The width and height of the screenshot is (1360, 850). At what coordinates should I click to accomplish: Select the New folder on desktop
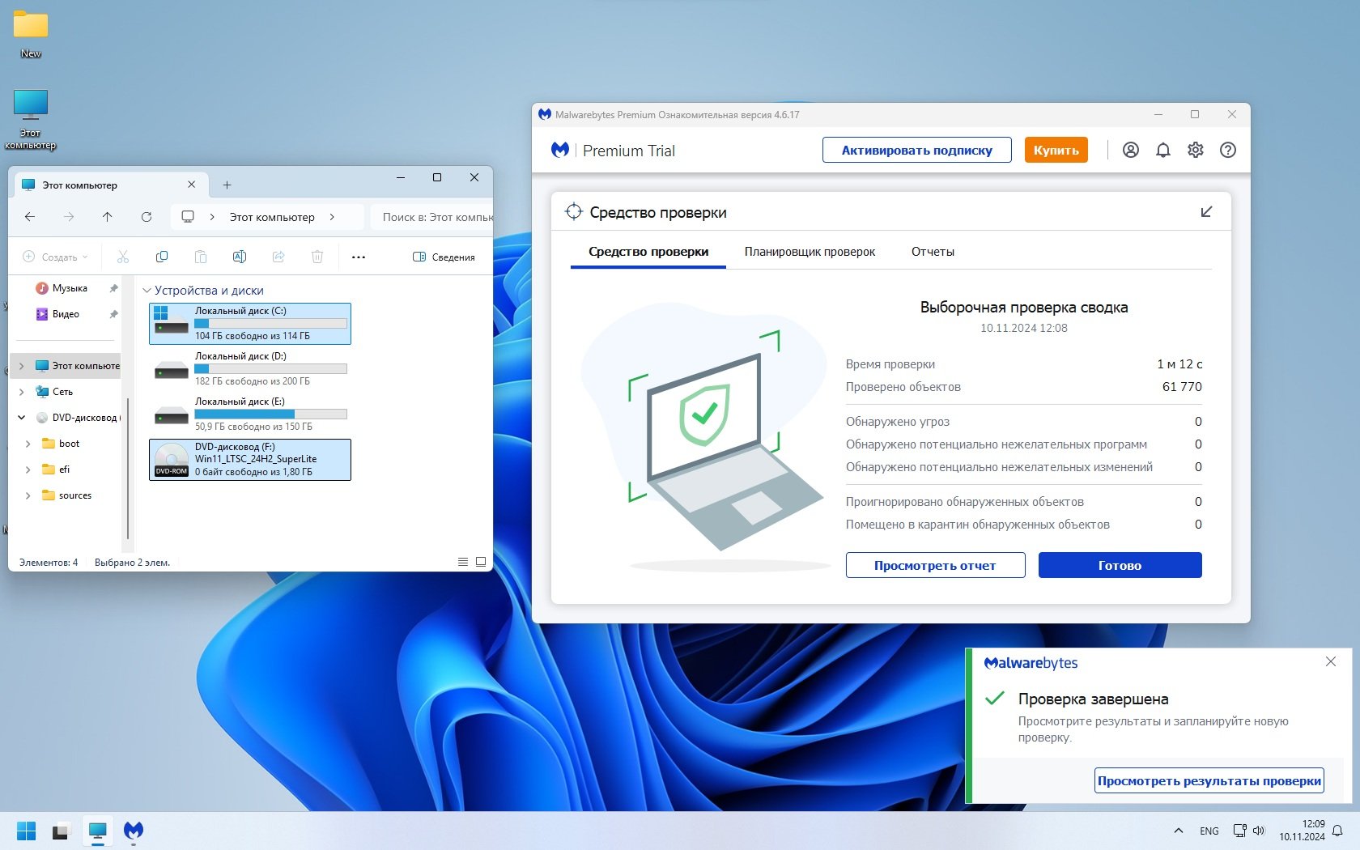31,35
